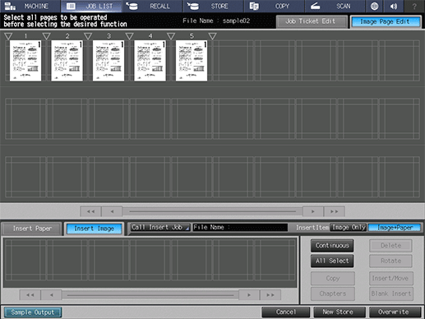Viewport: 425px width, 319px height.
Task: Open help with the question mark icon
Action: pos(414,6)
